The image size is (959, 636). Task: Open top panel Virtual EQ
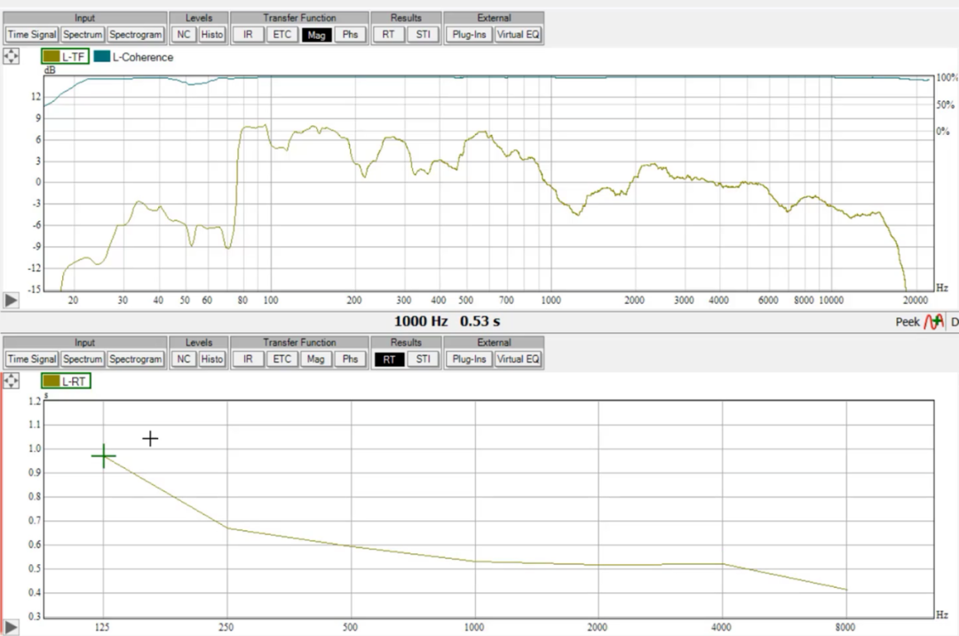(x=518, y=35)
